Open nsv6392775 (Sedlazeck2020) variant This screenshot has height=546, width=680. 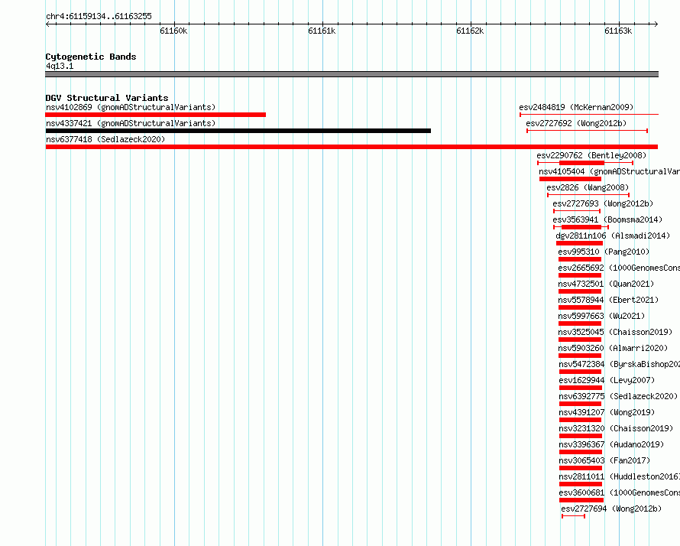click(x=618, y=396)
